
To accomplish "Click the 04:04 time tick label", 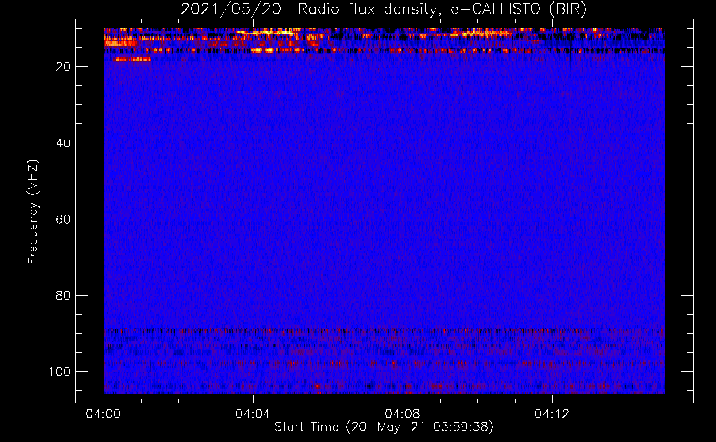I will coord(253,414).
